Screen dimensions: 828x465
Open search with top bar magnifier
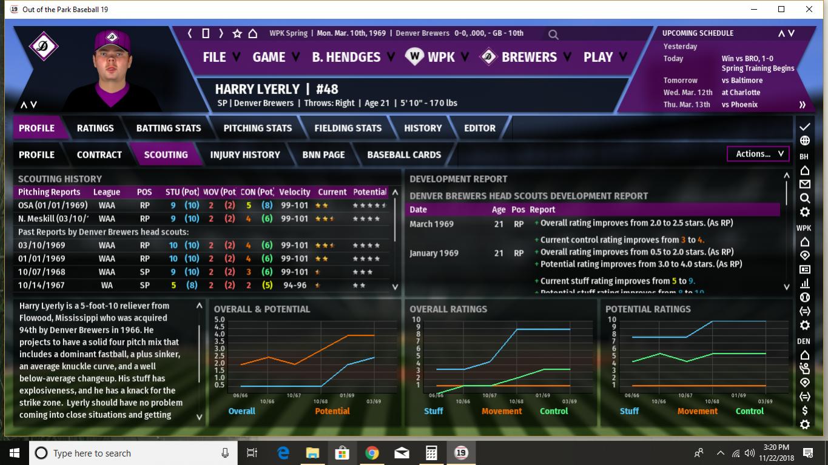point(553,35)
